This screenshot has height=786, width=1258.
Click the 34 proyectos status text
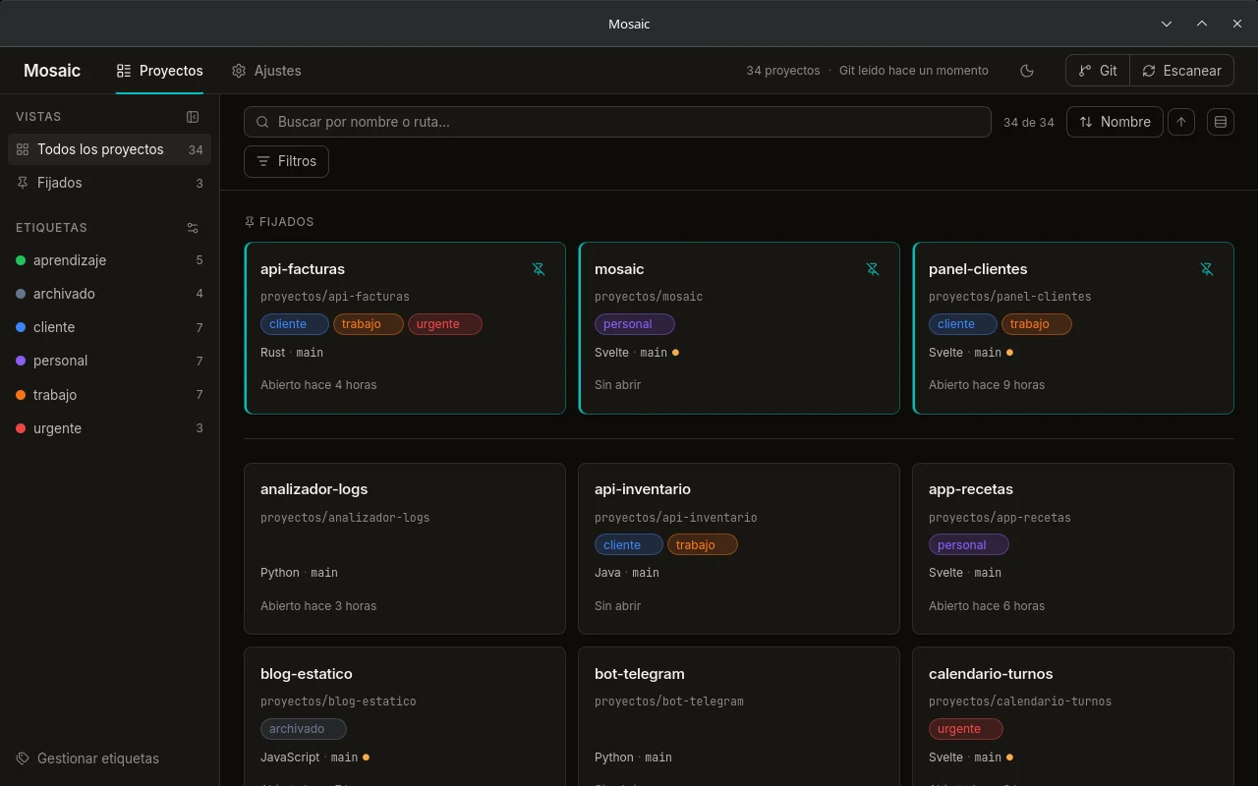coord(783,71)
